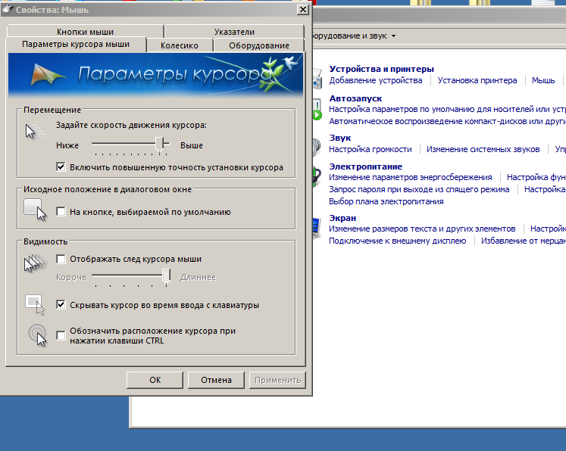This screenshot has width=566, height=451.
Task: Click the cursor speed motion icon
Action: [35, 132]
